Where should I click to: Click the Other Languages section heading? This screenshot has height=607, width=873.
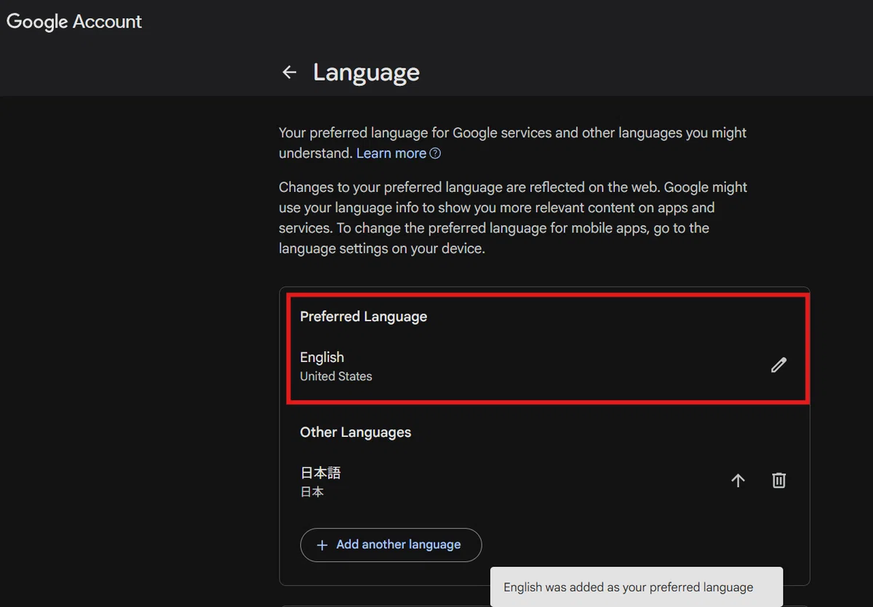(356, 432)
